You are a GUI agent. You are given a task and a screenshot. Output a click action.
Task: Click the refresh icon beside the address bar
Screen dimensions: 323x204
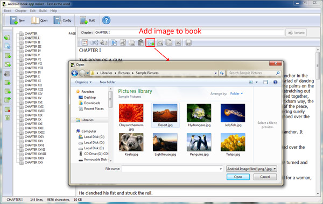[x=222, y=73]
